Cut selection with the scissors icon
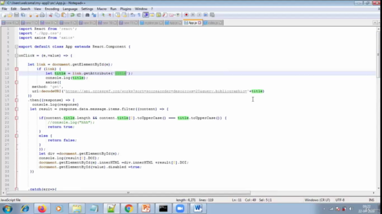Screen dimensions: 382x214 tap(51, 15)
